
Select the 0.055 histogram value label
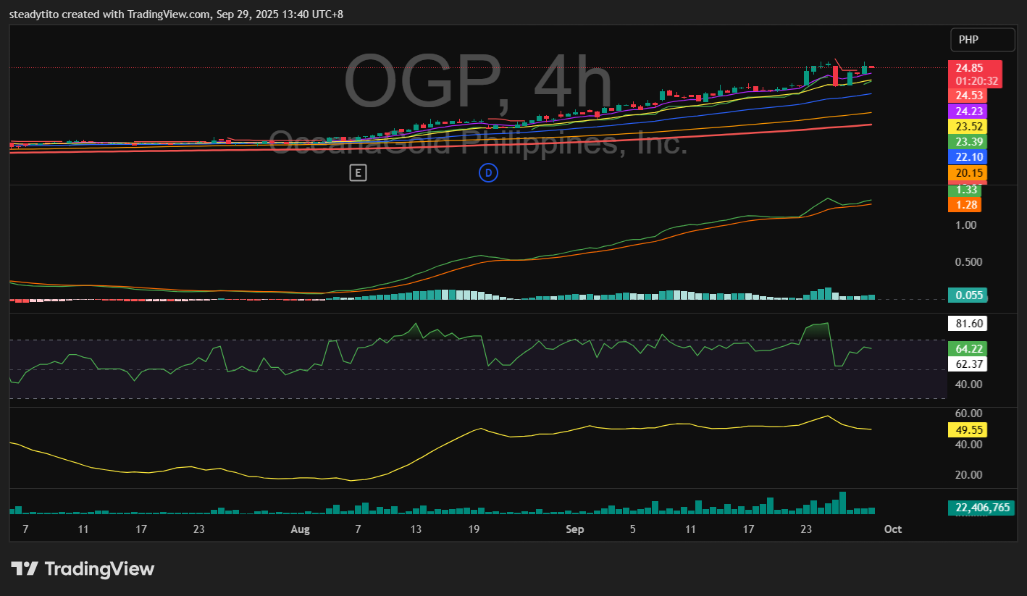coord(967,295)
